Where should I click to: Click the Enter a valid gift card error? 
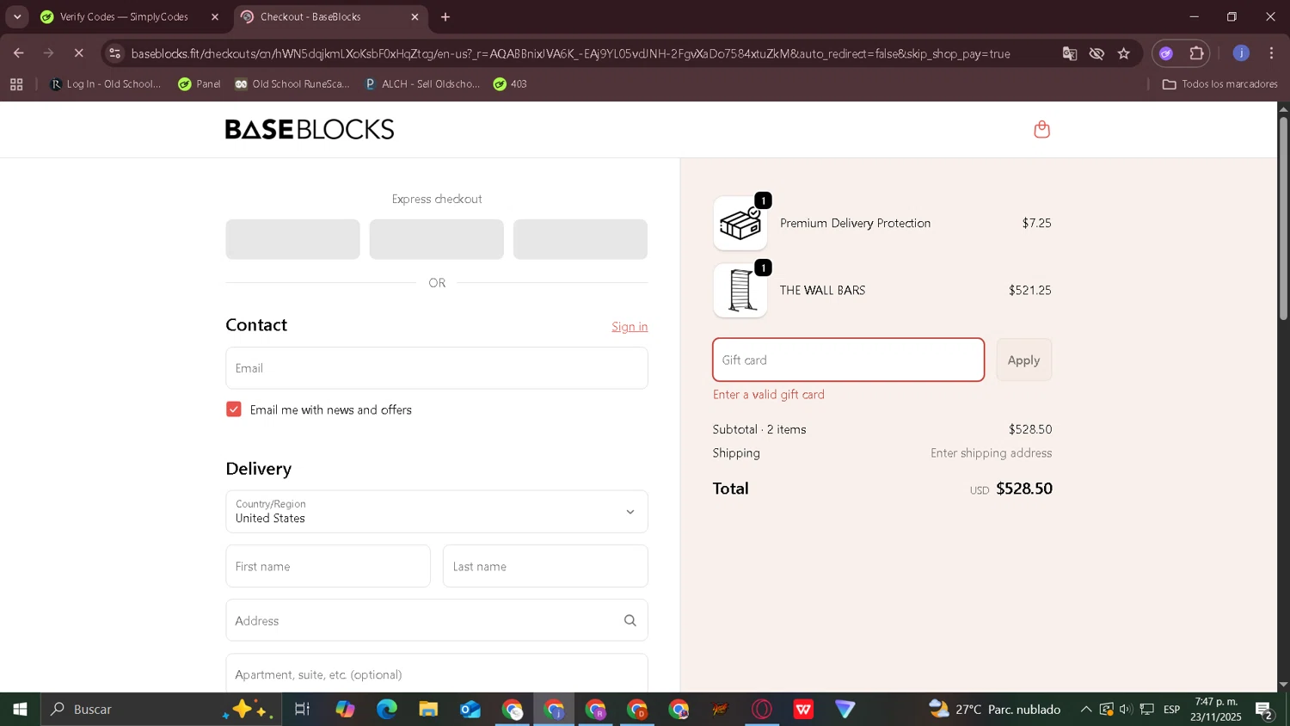click(x=769, y=395)
